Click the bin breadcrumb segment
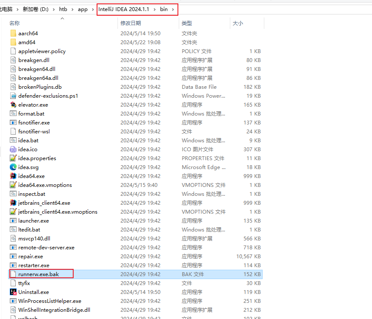Screen dimensions: 372x319 (x=164, y=9)
